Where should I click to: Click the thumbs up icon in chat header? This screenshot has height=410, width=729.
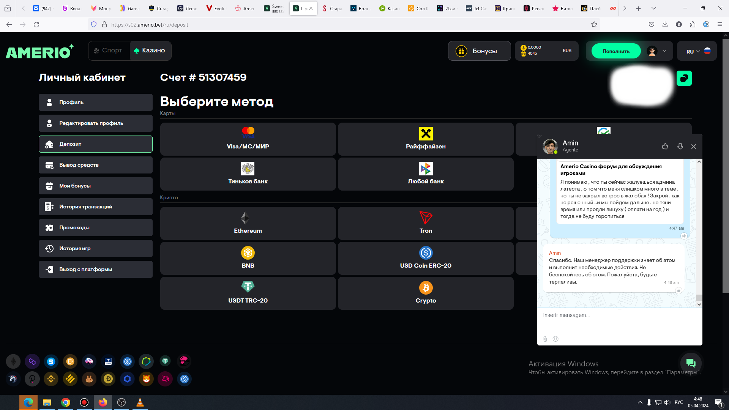tap(665, 147)
